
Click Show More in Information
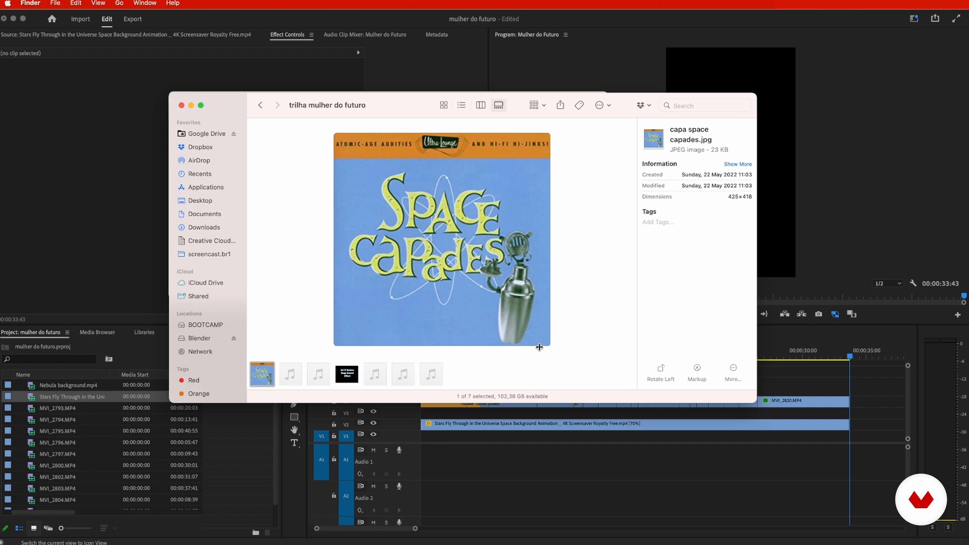click(x=738, y=164)
